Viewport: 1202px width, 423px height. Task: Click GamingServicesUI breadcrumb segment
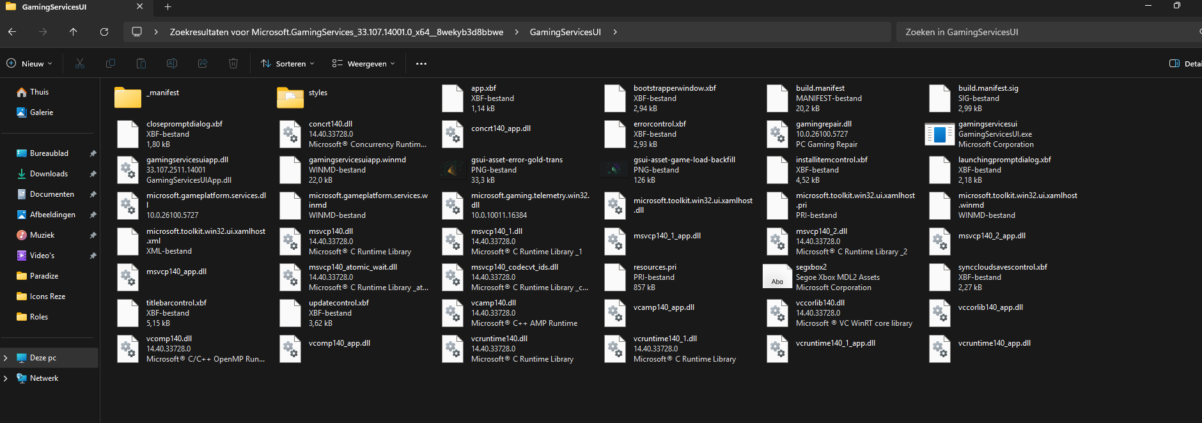click(565, 32)
